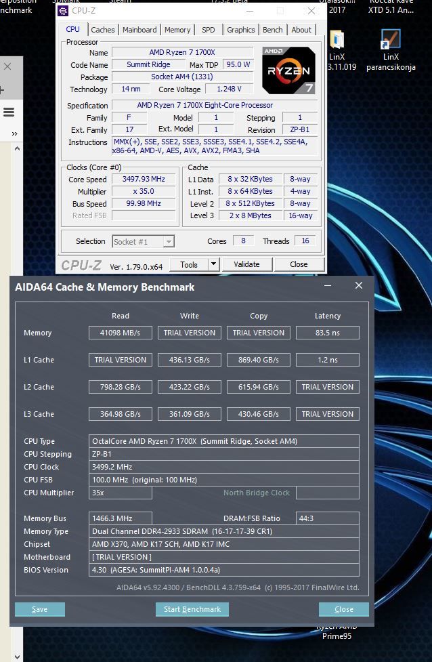Click the L1 Cache Latency 1.2 ns field
432x662 pixels.
point(328,360)
